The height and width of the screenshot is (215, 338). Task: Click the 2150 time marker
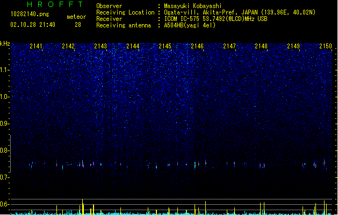click(x=326, y=46)
